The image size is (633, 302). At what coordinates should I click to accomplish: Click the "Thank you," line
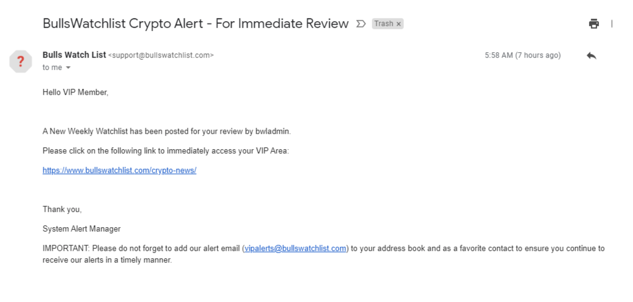pos(62,209)
